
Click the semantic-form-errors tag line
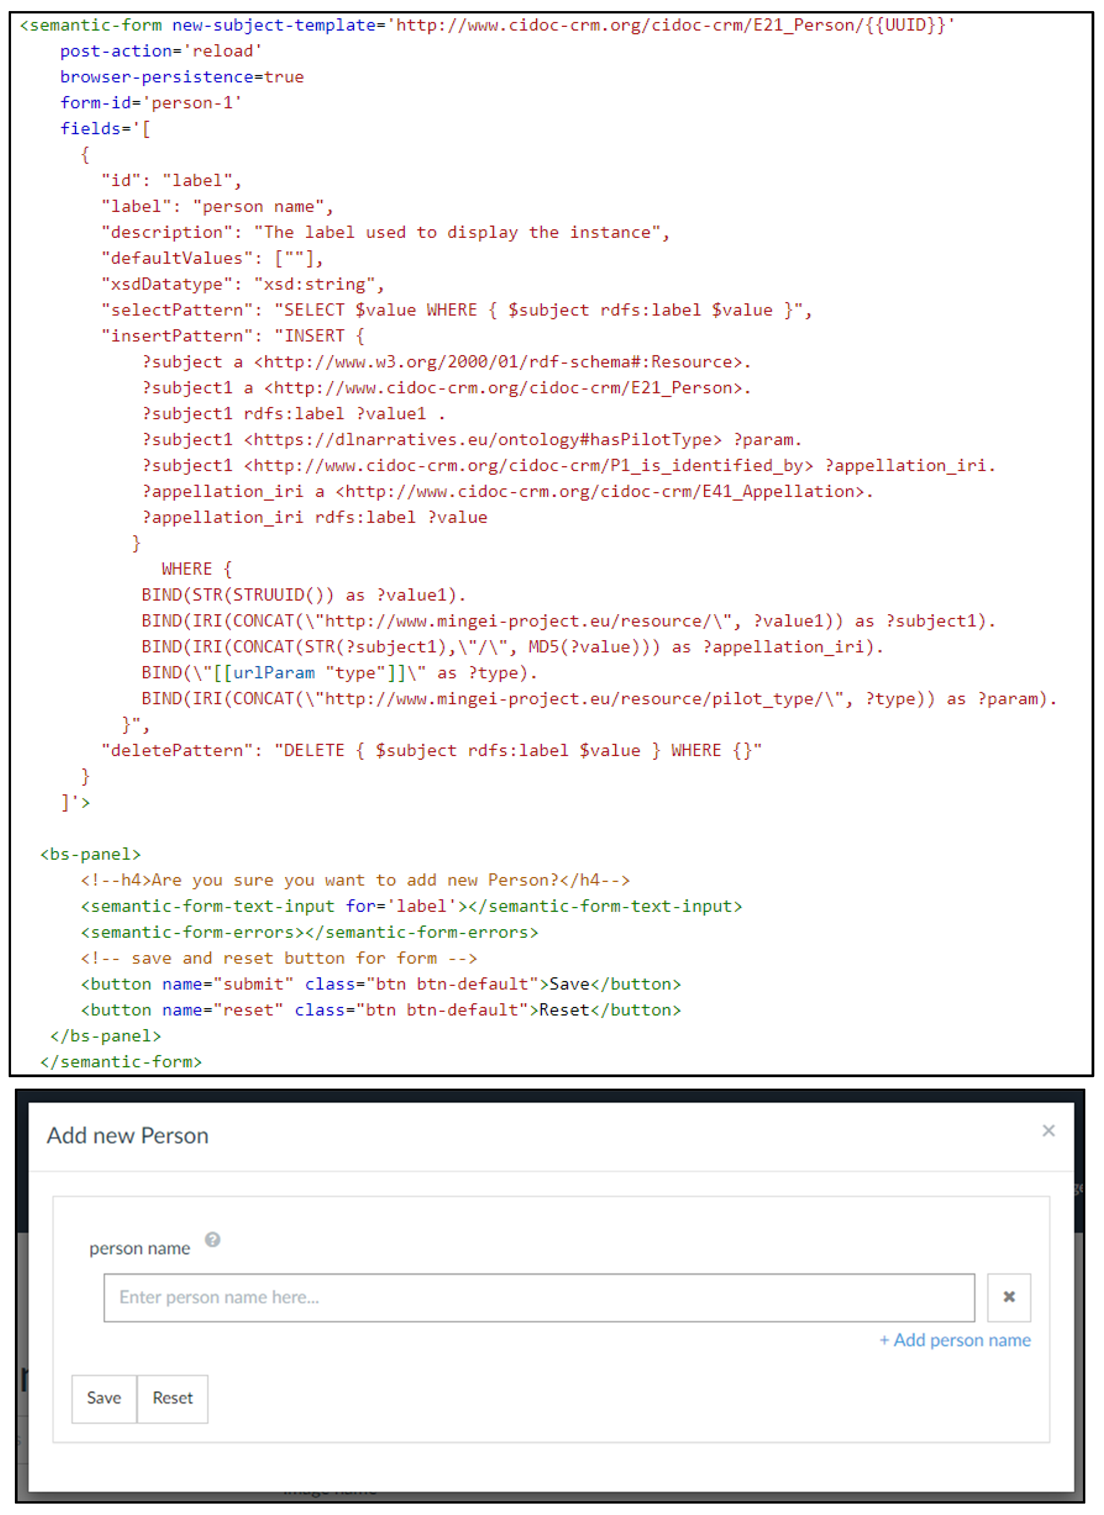click(309, 932)
